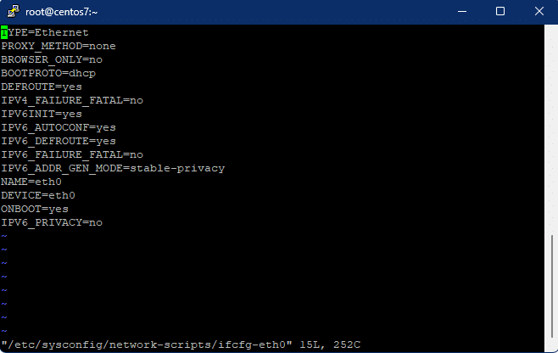The image size is (558, 353).
Task: Click the root@centos7:~ window title text
Action: [62, 11]
